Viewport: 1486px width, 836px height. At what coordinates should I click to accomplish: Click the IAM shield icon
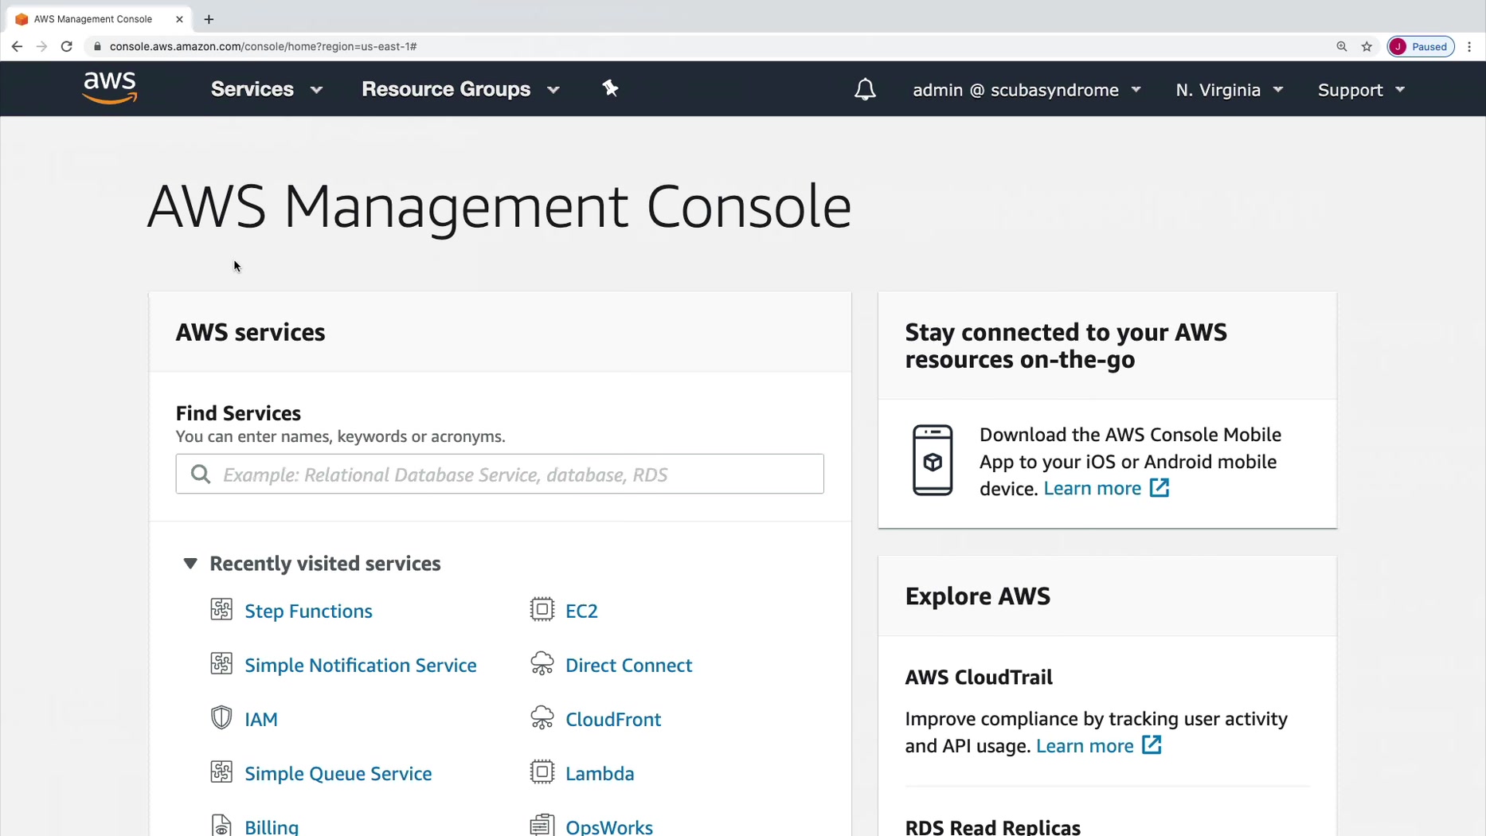pos(221,718)
